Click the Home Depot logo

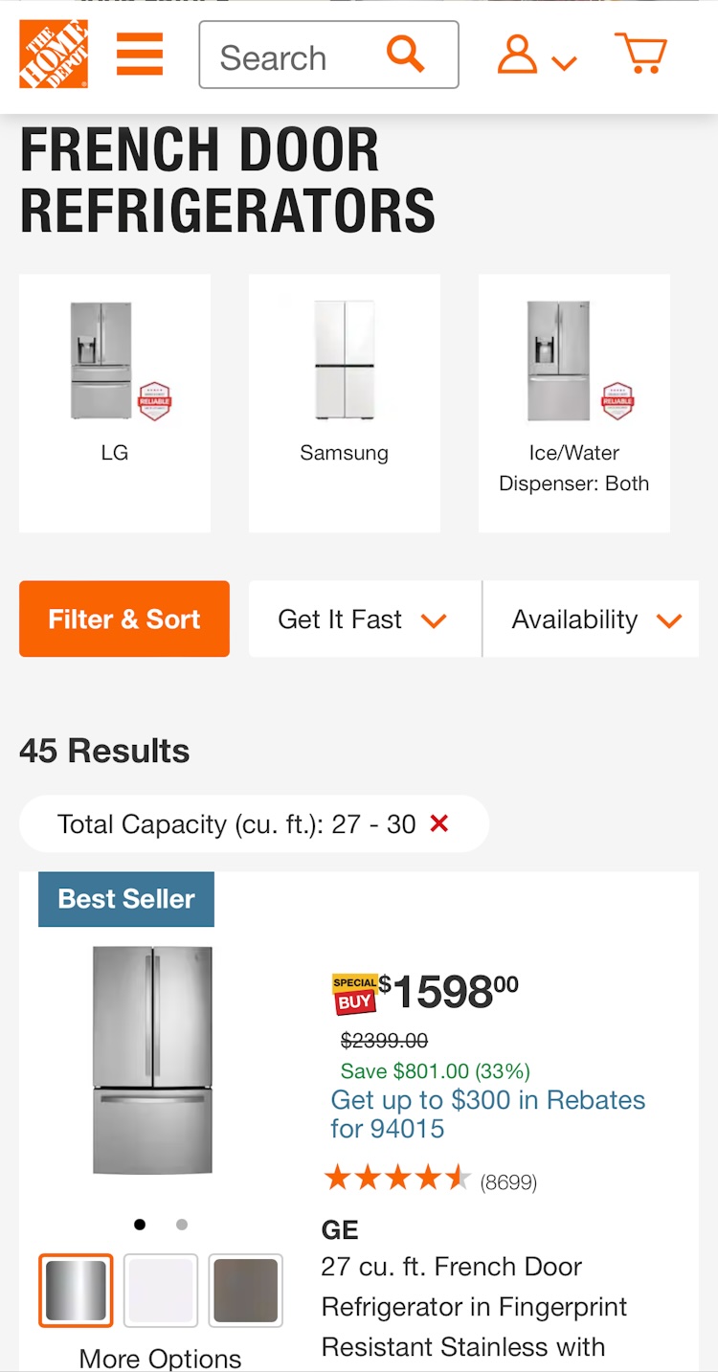click(54, 55)
